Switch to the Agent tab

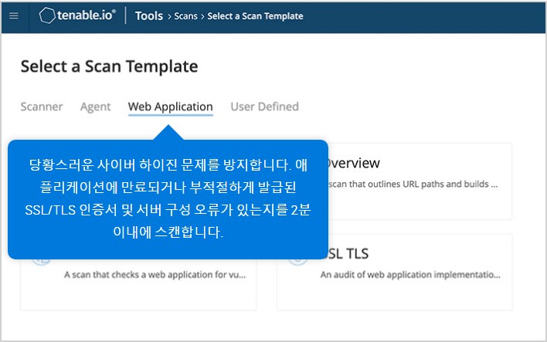pyautogui.click(x=96, y=107)
